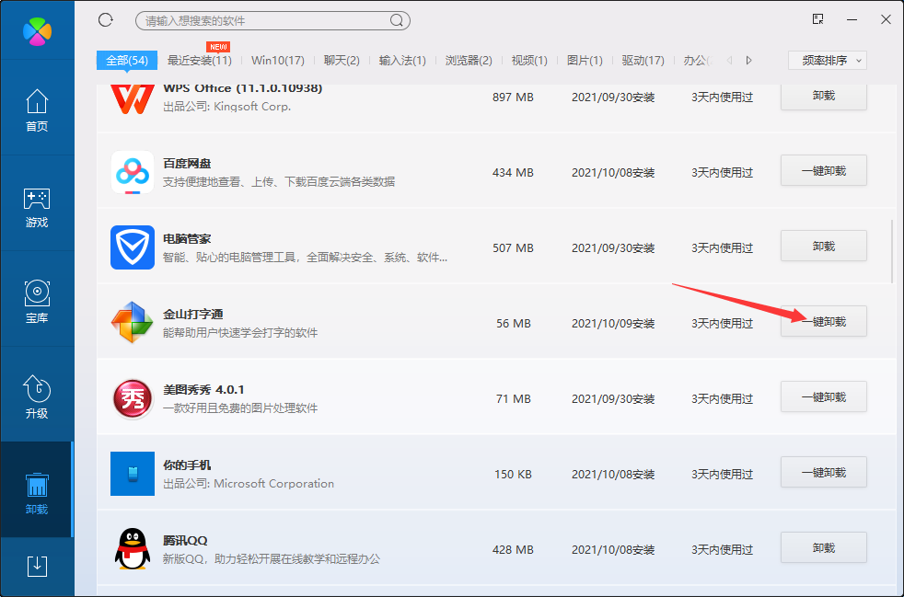Click the refresh icon beside the search box
The width and height of the screenshot is (904, 597).
tap(106, 20)
